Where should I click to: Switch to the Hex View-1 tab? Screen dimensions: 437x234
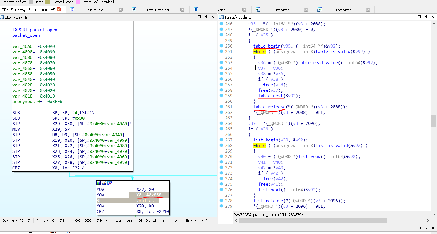tap(96, 10)
